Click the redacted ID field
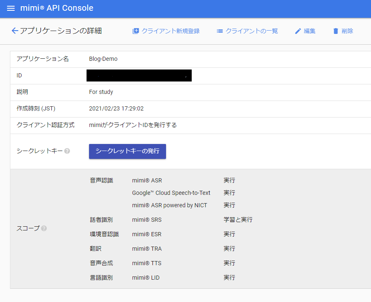This screenshot has width=371, height=302. tap(139, 75)
